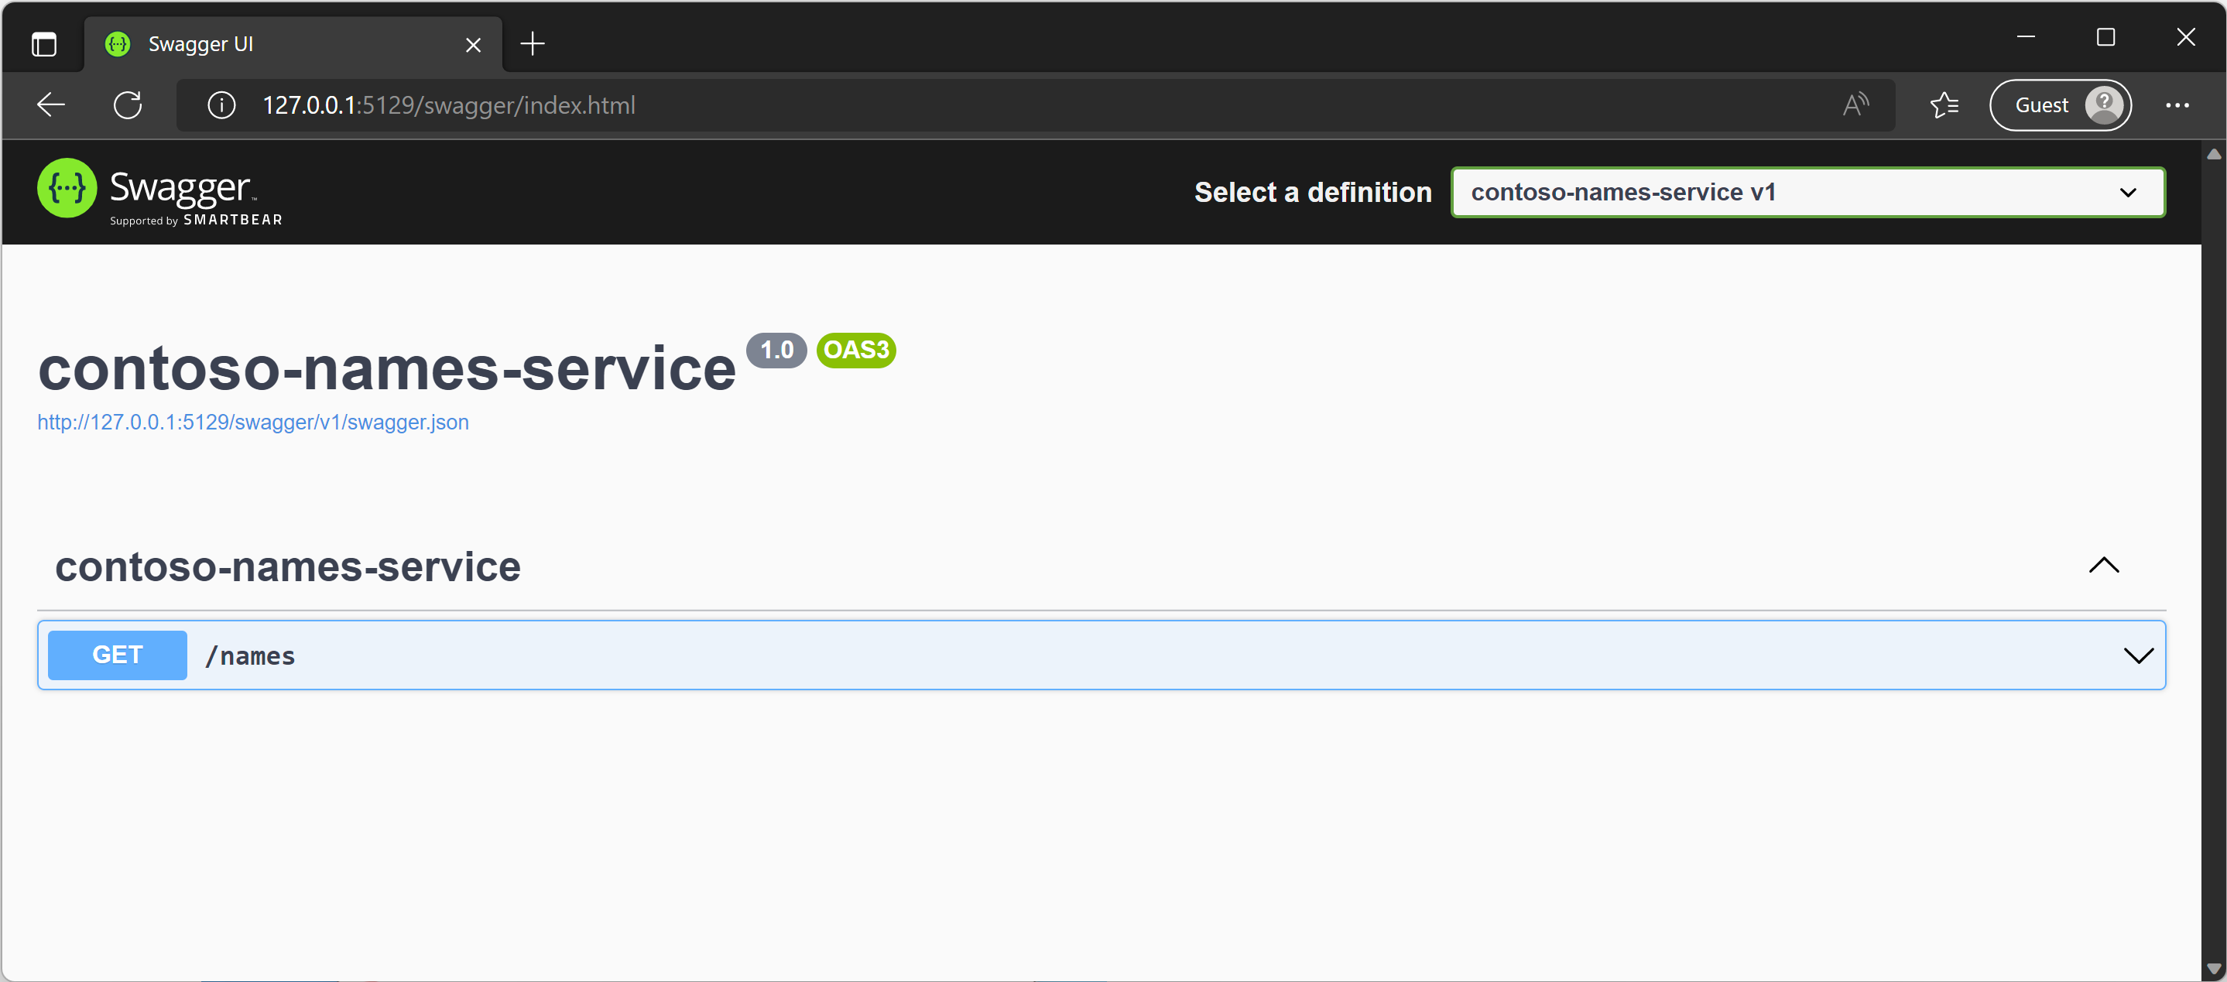Open browser Settings and more menu

[x=2177, y=104]
